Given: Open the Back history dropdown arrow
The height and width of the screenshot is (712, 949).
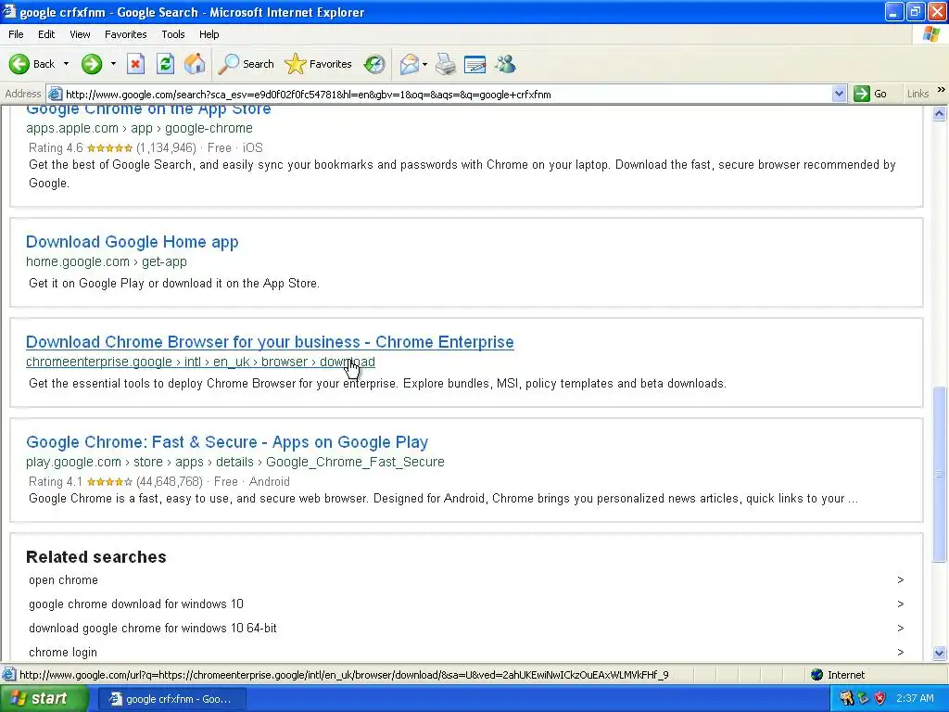Looking at the screenshot, I should click(x=66, y=64).
